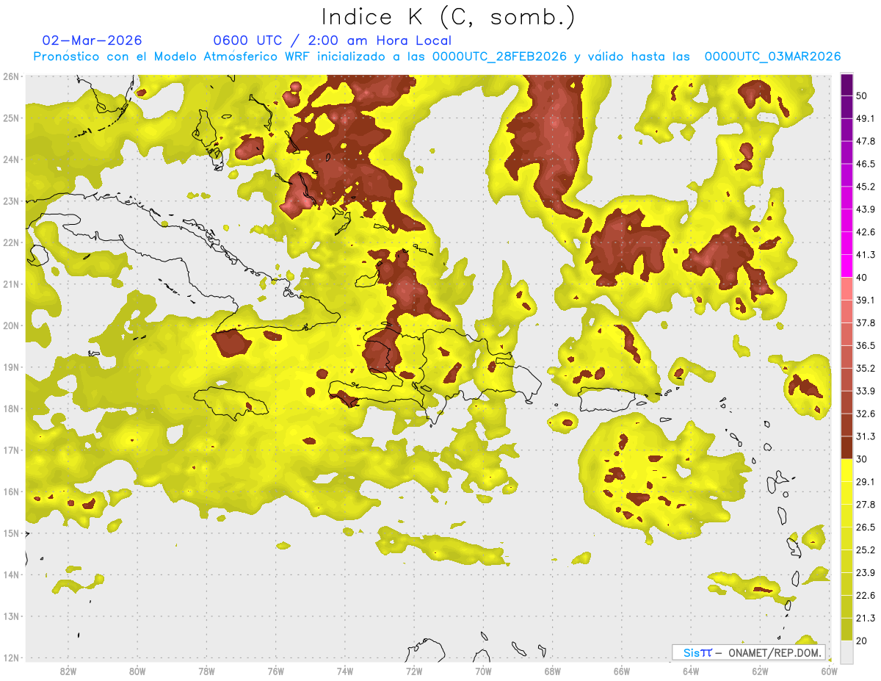Click the 15N latitude label
Viewport: 881px width, 681px height.
pyautogui.click(x=11, y=533)
